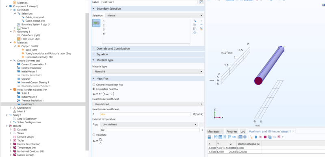Select the Heat rate radio button
Screen dimensions: 325x157
click(x=94, y=135)
